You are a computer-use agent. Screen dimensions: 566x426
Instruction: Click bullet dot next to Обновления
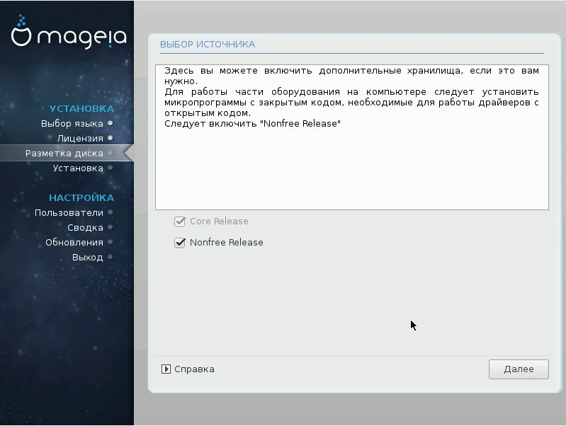point(111,242)
